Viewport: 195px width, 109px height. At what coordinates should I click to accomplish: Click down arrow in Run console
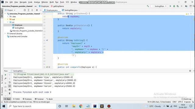coord(9,79)
